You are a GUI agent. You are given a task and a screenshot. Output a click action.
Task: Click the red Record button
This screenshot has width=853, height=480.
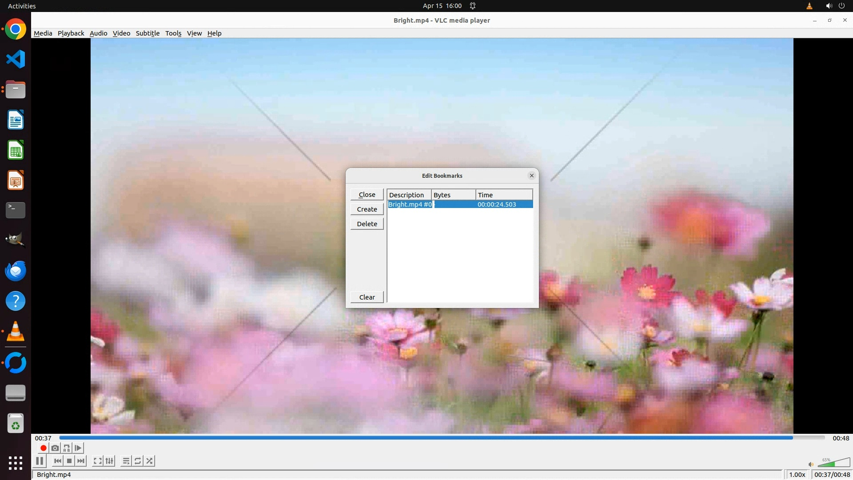pos(43,448)
